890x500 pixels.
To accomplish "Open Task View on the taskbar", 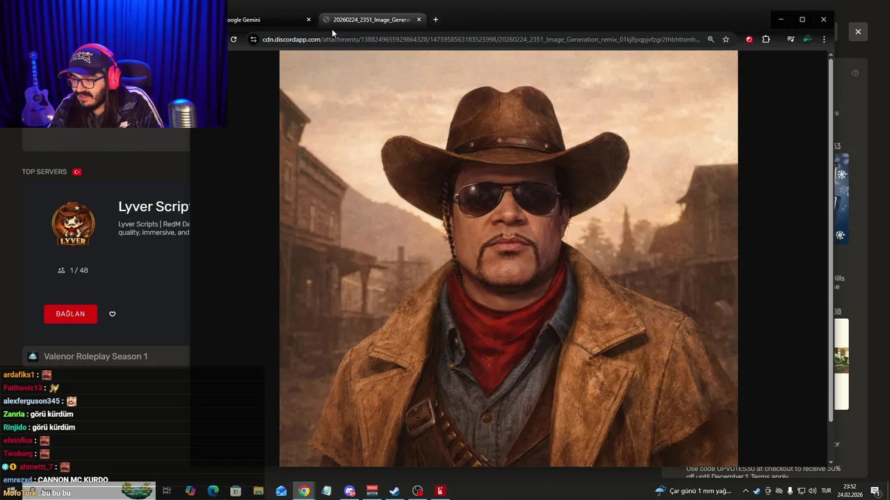I will click(167, 491).
